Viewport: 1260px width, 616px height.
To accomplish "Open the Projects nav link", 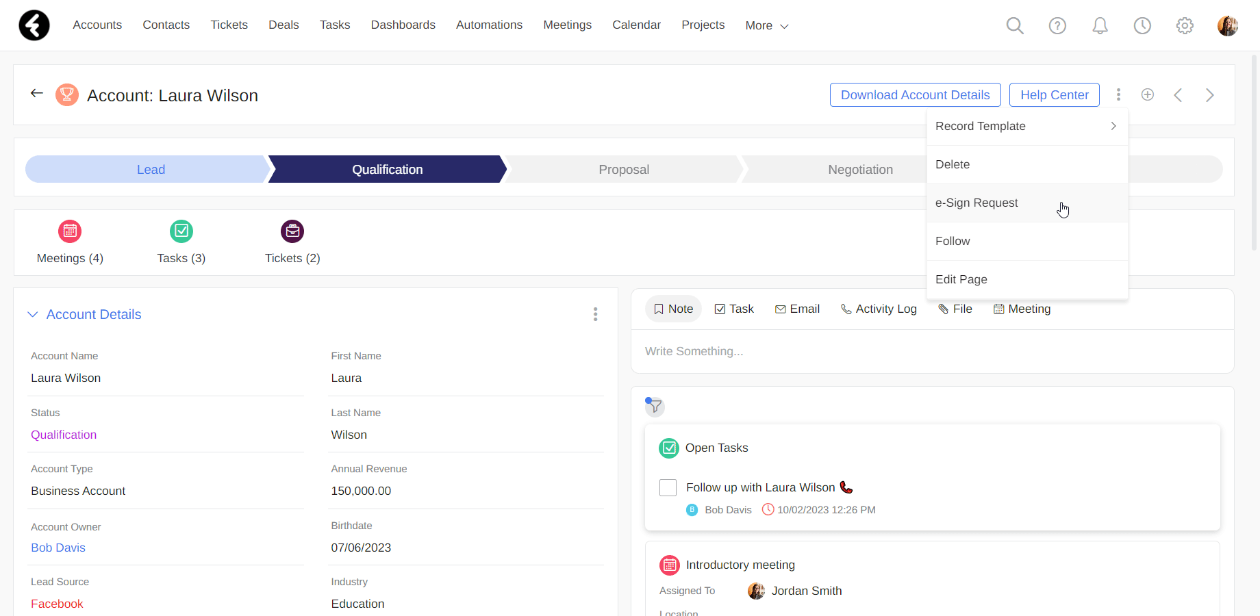I will point(703,25).
